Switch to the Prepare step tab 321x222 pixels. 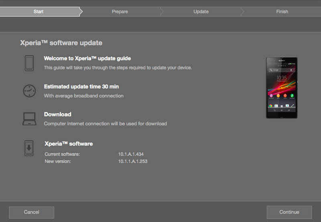120,12
